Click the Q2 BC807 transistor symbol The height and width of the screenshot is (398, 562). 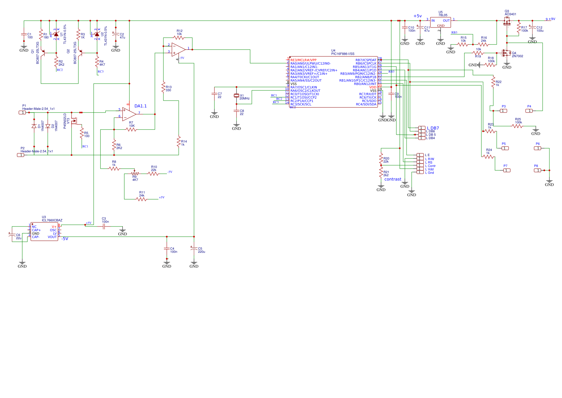point(80,53)
